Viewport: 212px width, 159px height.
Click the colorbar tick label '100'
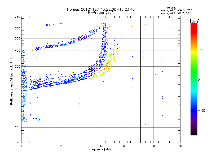201,49
